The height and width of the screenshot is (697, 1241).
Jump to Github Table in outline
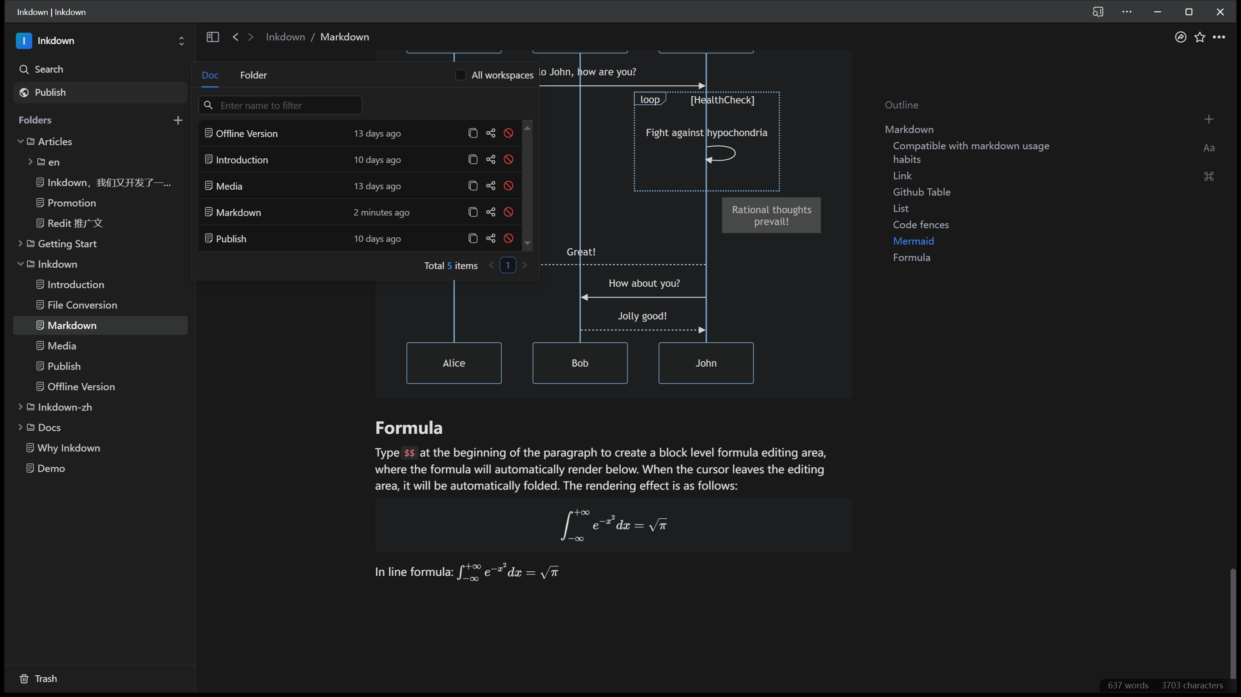922,192
